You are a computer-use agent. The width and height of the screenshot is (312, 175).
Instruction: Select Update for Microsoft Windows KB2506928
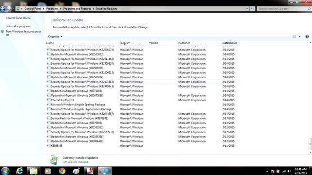142,68
